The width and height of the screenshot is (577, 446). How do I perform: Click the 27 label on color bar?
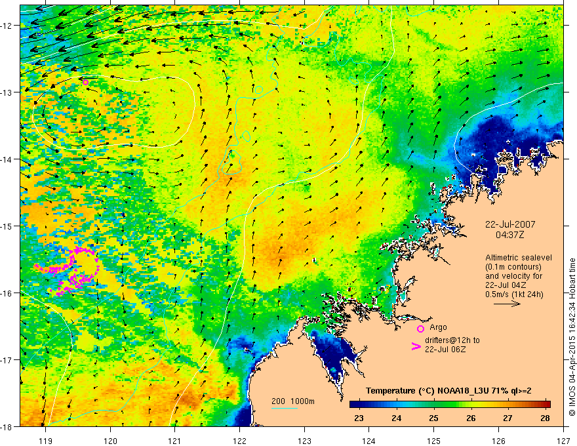pos(507,418)
